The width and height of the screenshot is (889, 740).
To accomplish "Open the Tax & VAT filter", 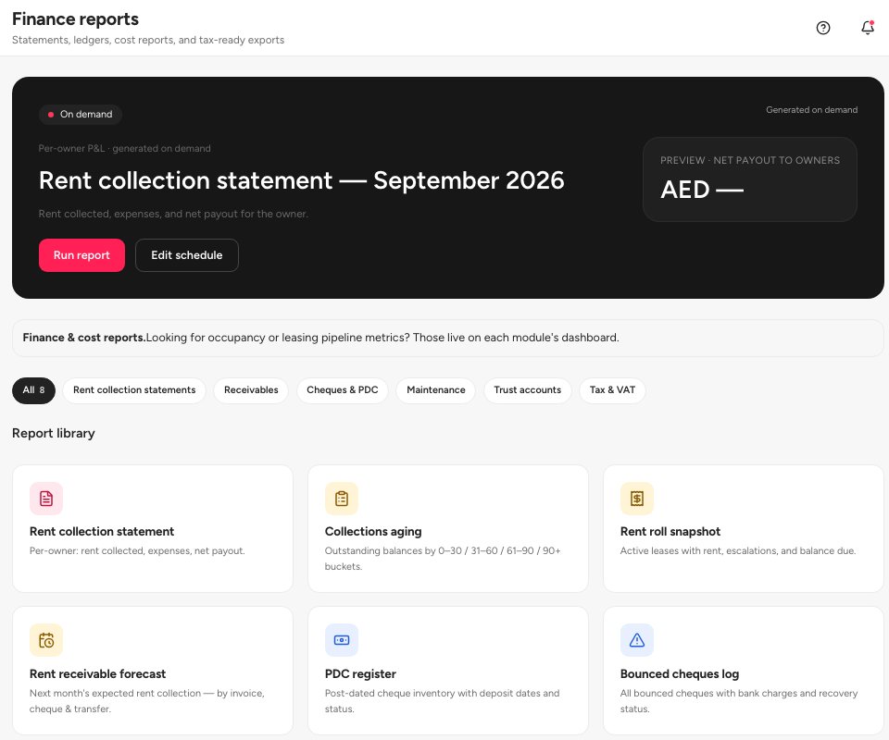I will 612,390.
